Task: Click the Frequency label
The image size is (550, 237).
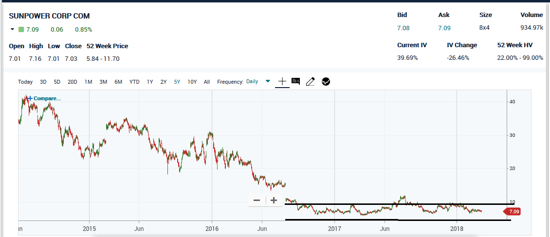Action: tap(230, 82)
